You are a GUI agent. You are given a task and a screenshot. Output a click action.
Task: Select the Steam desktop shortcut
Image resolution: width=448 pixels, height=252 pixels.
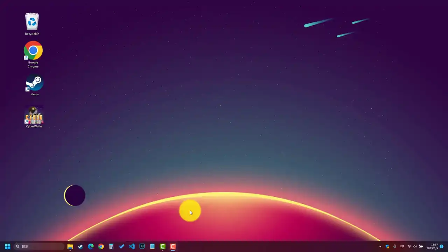(x=34, y=85)
